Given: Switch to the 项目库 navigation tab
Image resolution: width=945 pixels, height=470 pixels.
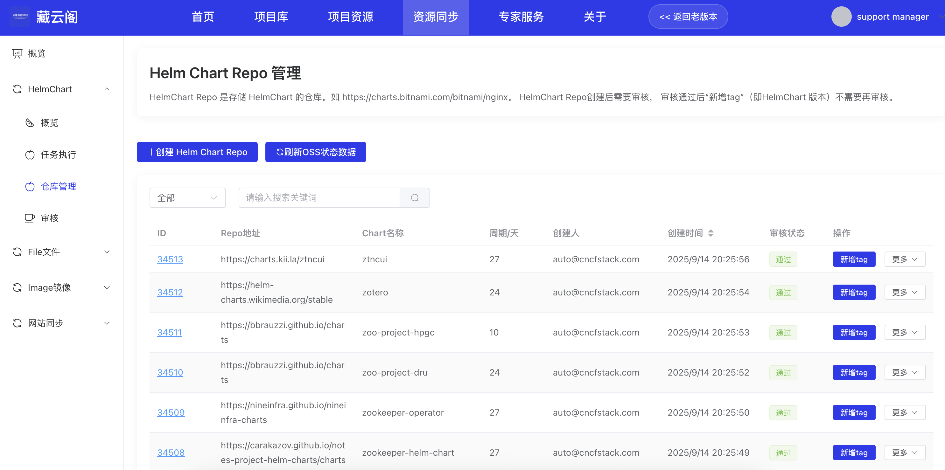Looking at the screenshot, I should [x=271, y=17].
